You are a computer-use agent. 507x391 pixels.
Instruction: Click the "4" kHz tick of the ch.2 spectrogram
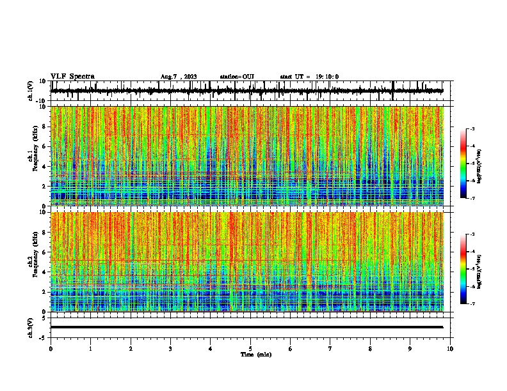[x=44, y=272]
